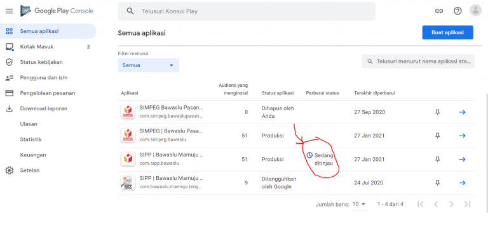
Task: Click the Kotak Masuk inbox icon
Action: [10, 47]
